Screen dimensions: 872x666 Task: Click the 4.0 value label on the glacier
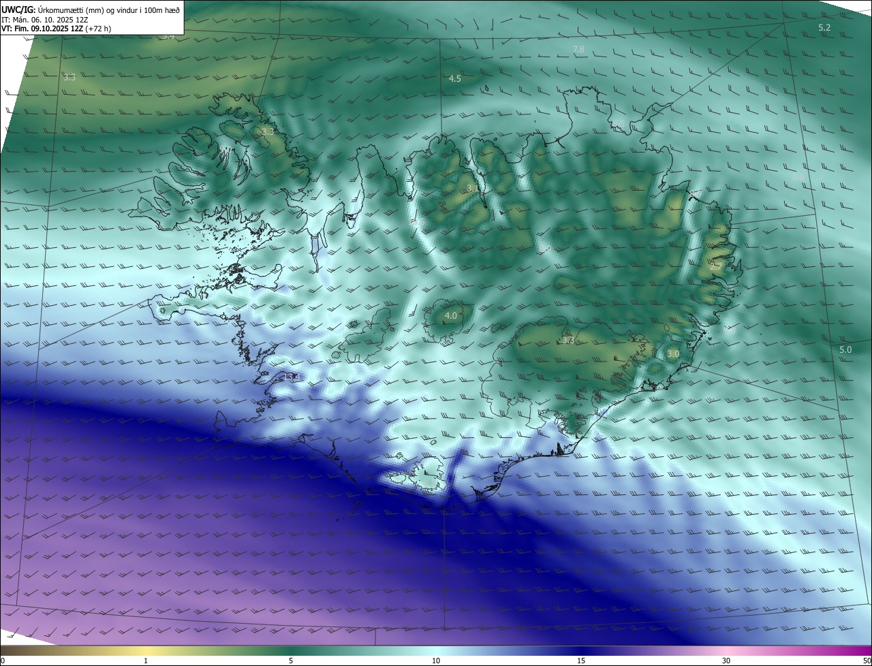tap(450, 316)
